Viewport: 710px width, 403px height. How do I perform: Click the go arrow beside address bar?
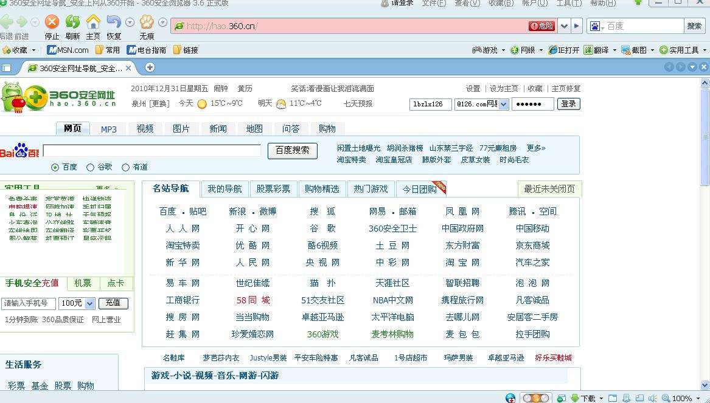tap(576, 26)
